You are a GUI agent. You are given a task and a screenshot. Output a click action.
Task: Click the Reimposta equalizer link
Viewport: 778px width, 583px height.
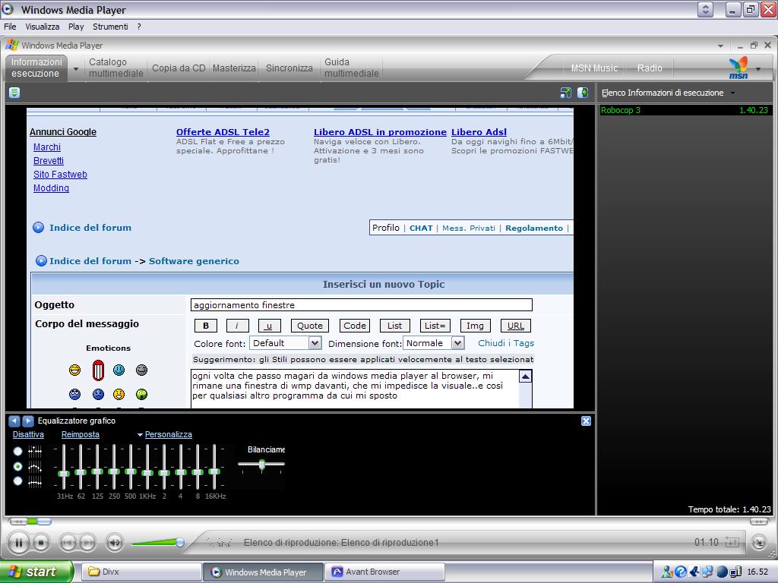81,435
